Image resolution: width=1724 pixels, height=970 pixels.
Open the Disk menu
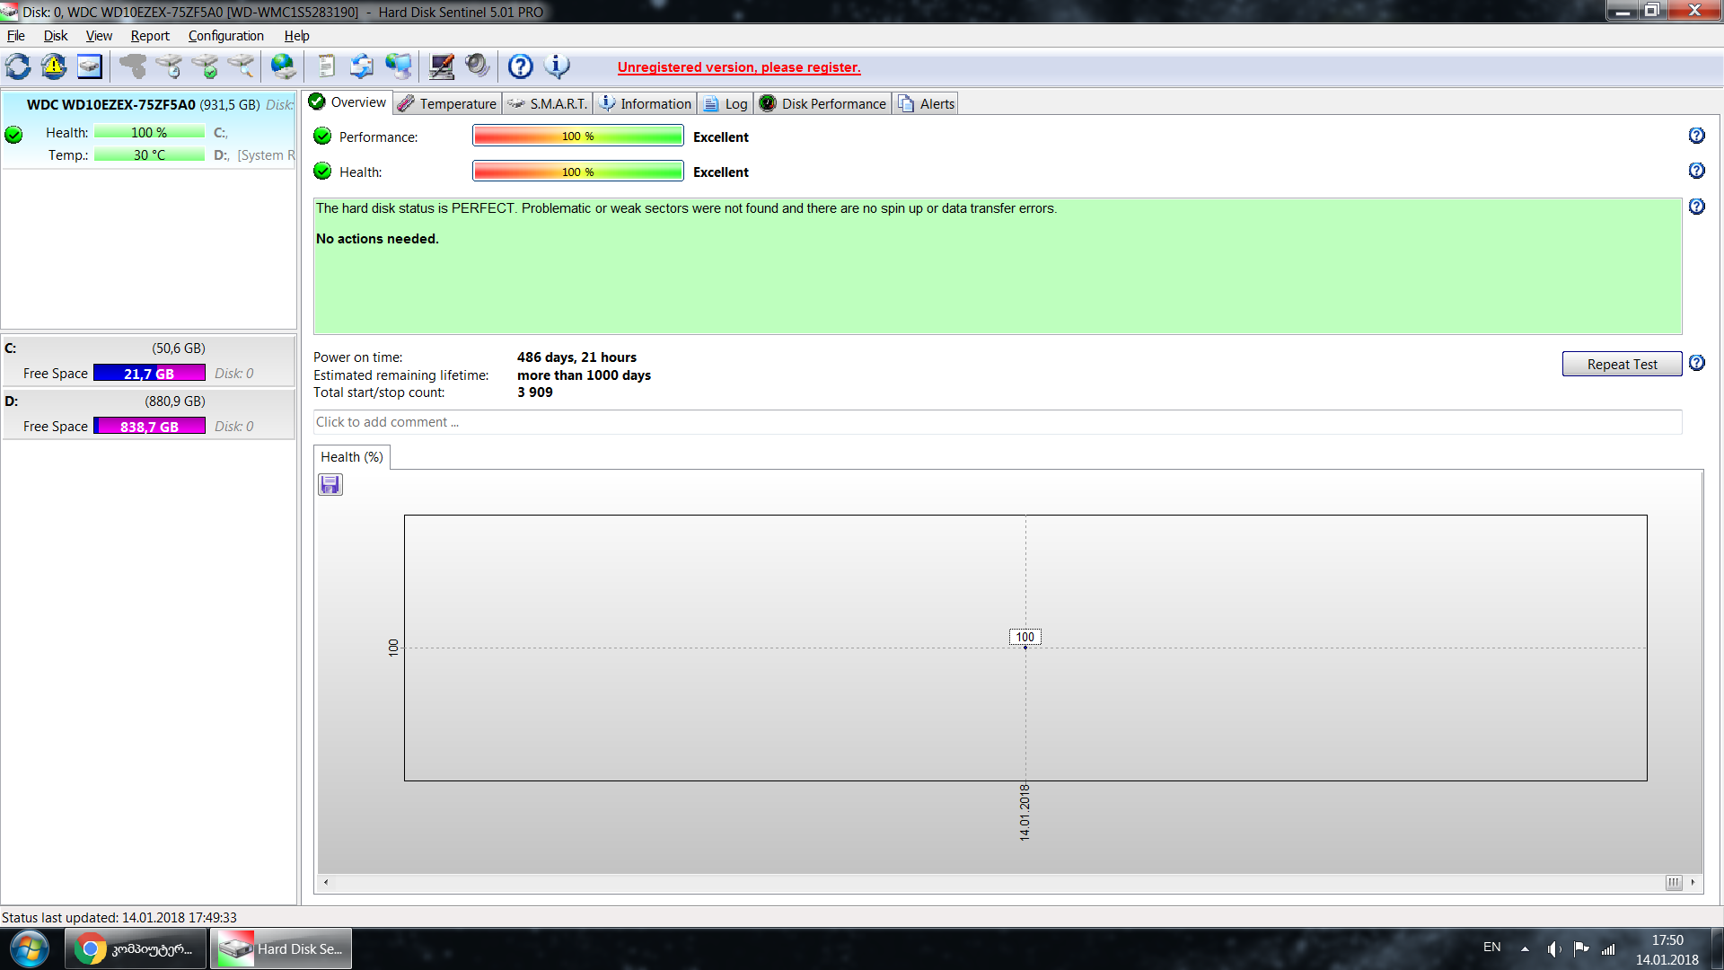coord(56,36)
